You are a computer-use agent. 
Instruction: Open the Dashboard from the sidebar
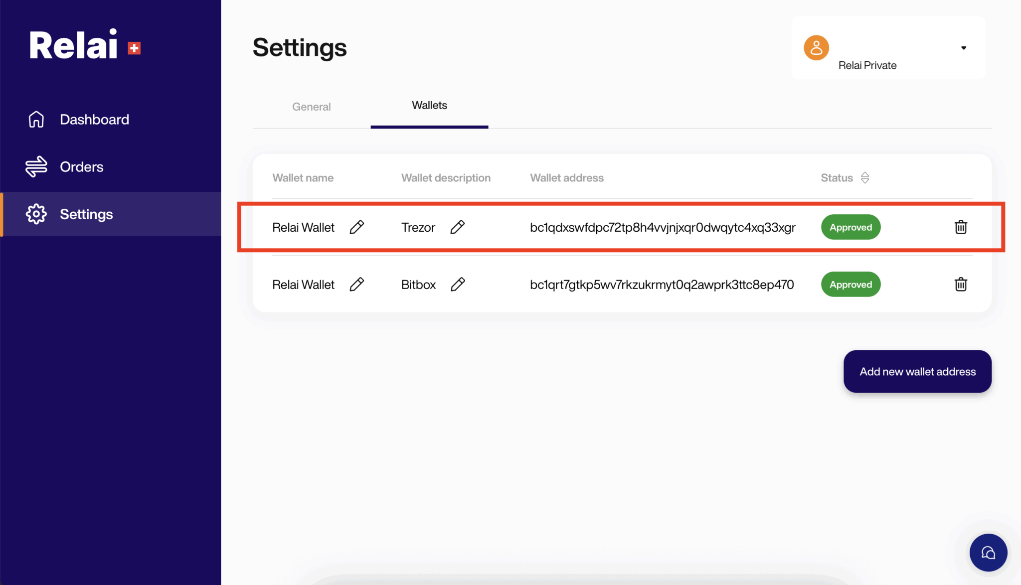94,119
